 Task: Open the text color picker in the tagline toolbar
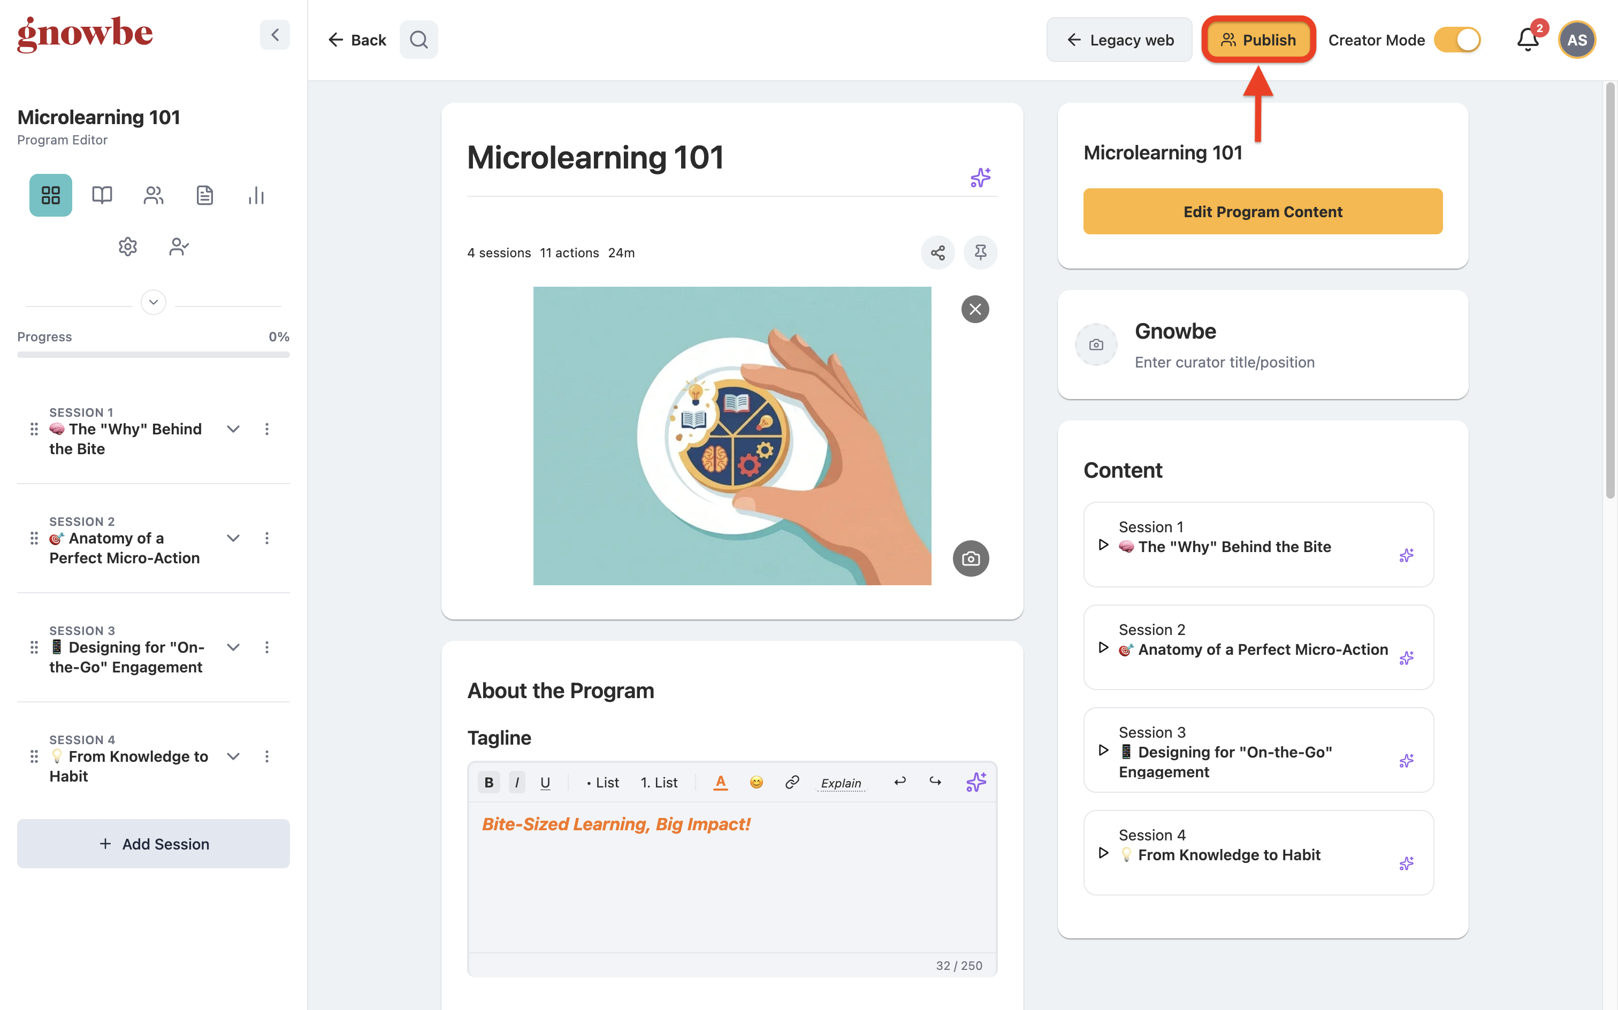pos(720,782)
